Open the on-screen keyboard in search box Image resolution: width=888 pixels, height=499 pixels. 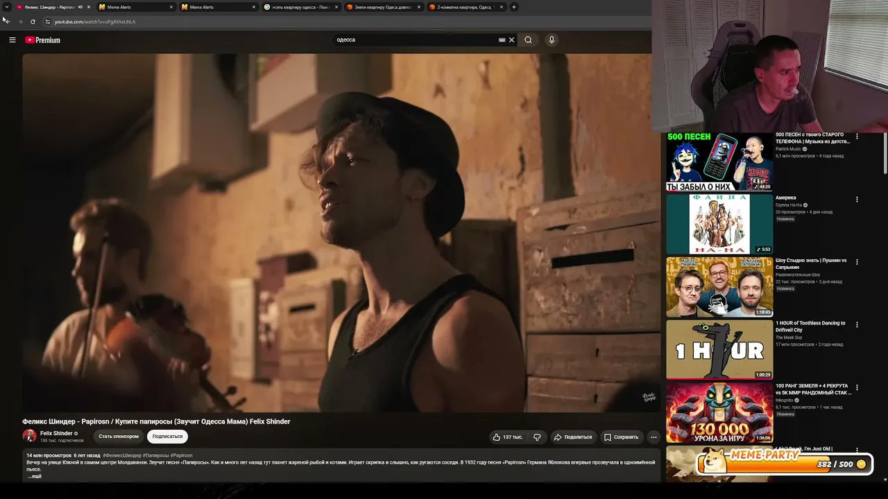coord(502,40)
